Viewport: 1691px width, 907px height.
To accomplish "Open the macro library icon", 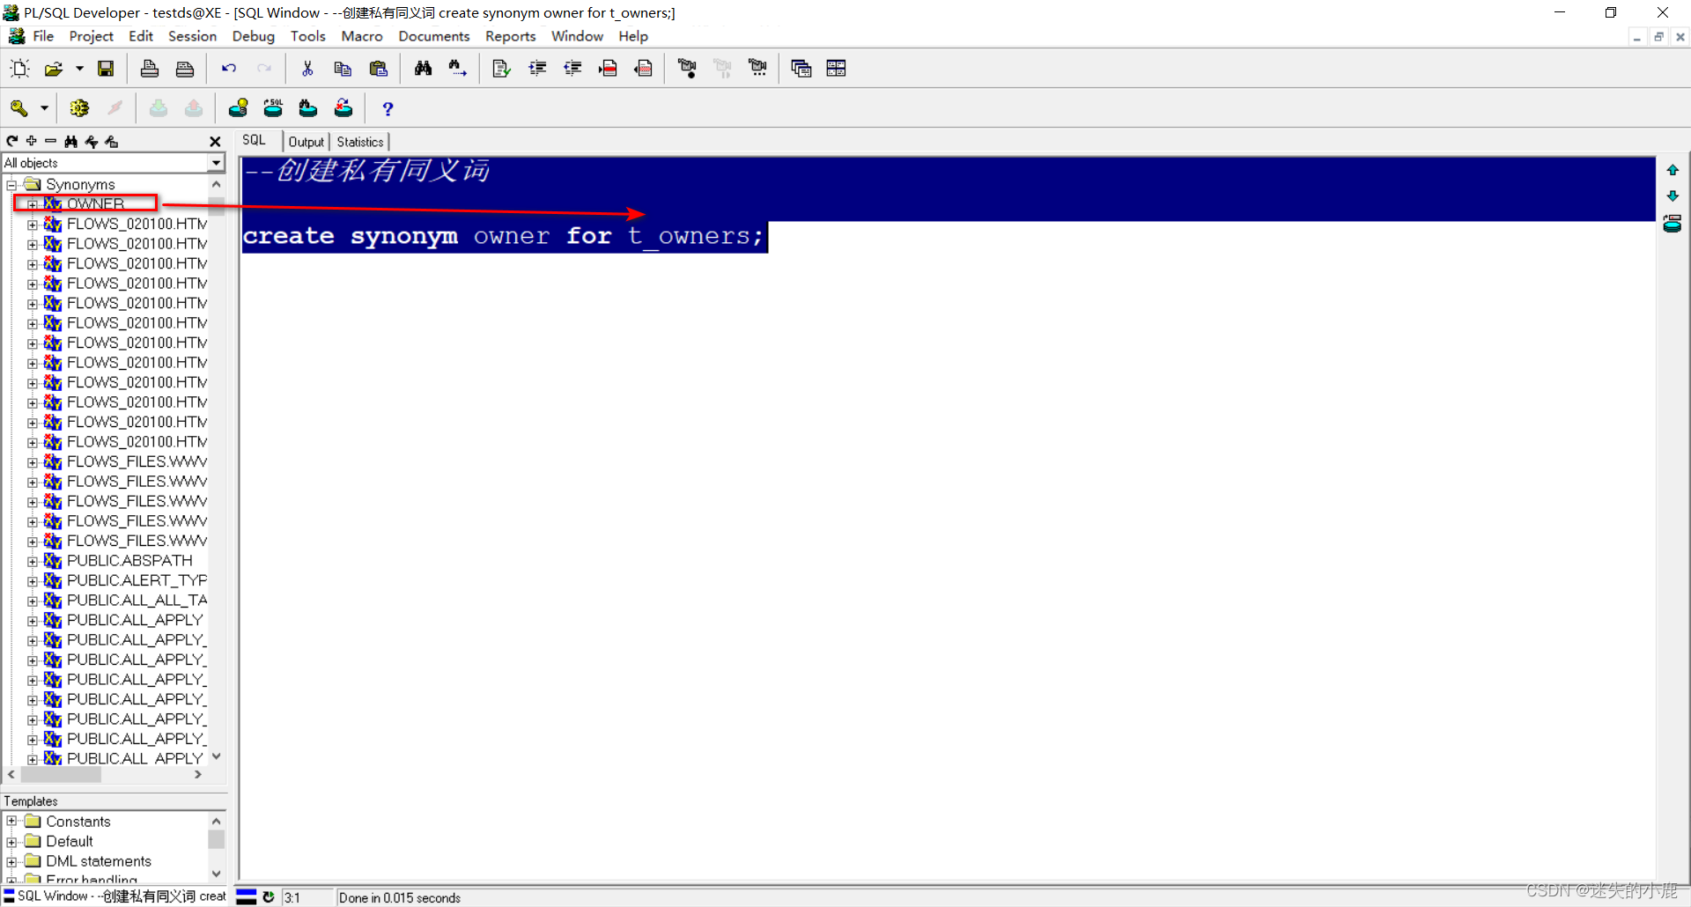I will (757, 69).
